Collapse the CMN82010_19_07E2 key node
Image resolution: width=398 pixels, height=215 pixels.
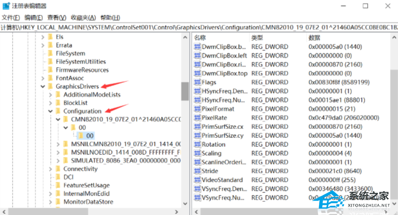[x=58, y=119]
